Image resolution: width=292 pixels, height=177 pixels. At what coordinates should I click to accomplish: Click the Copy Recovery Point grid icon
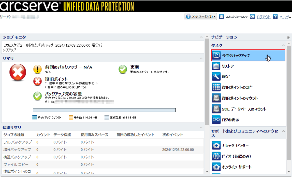point(216,87)
